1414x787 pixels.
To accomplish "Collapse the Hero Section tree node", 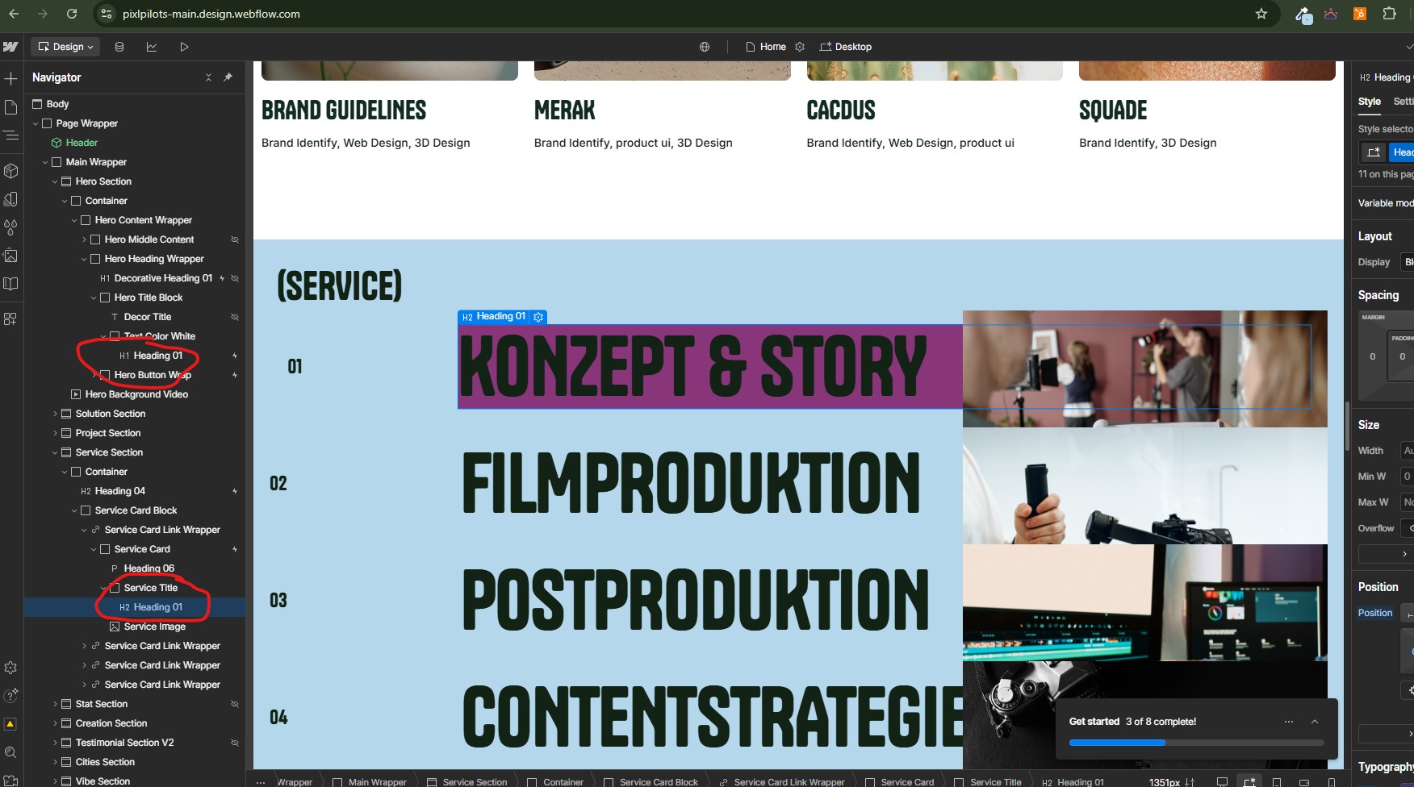I will (x=55, y=181).
